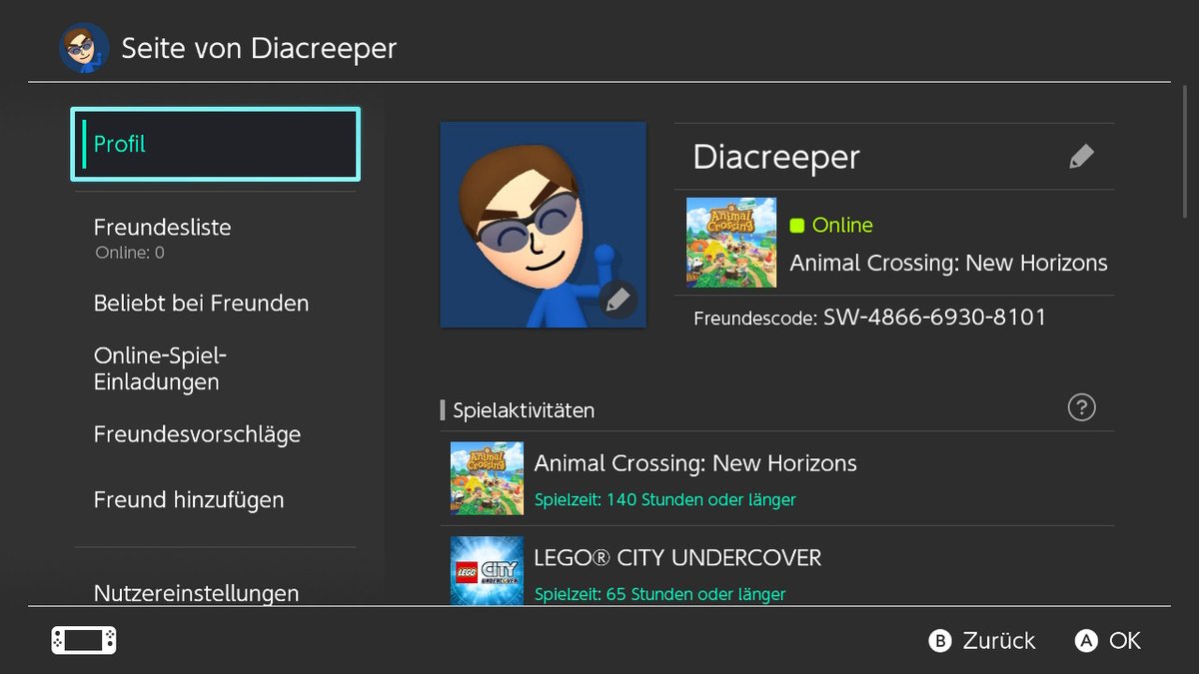Click the small Mii avatar beside the page title

[x=85, y=47]
